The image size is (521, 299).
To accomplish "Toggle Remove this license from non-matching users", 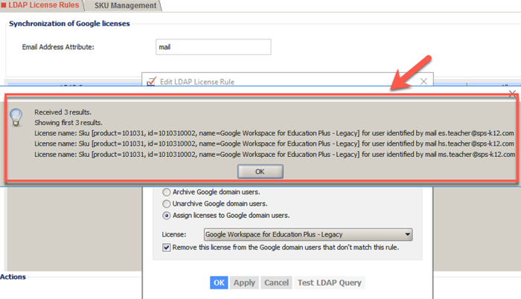I will point(167,248).
